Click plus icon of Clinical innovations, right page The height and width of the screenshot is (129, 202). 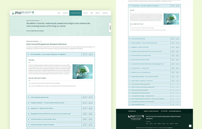click(x=130, y=55)
